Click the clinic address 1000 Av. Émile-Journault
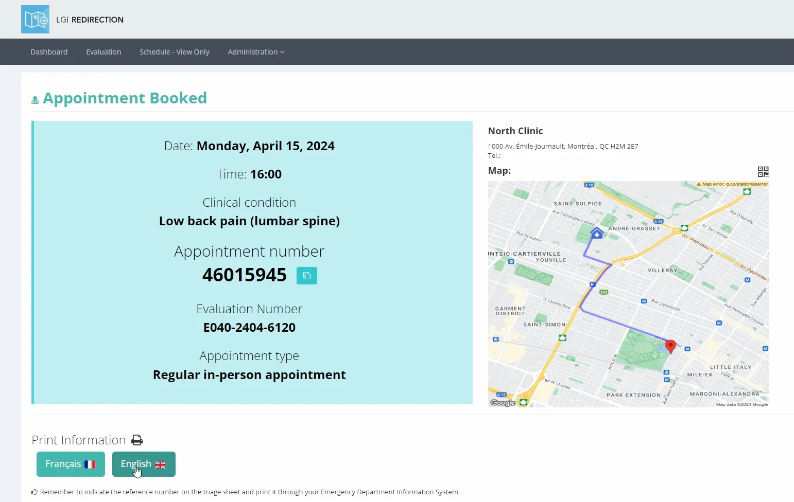 (x=563, y=146)
